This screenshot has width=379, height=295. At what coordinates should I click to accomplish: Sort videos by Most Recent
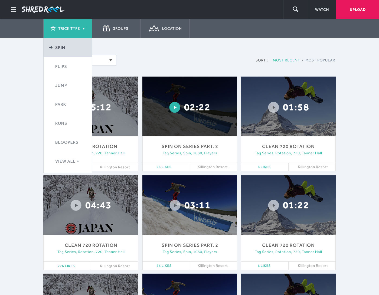pos(286,60)
